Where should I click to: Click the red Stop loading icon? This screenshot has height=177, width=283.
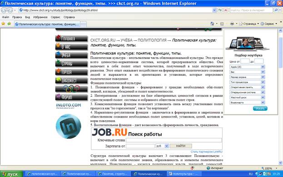226,10
